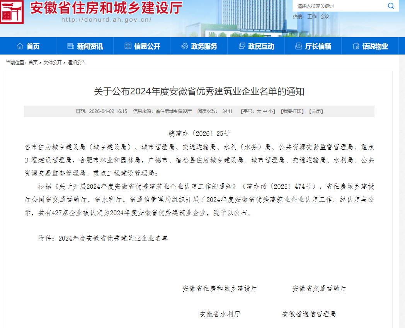Click the chat icon beside 政民互动
The height and width of the screenshot is (328, 405).
tap(242, 46)
